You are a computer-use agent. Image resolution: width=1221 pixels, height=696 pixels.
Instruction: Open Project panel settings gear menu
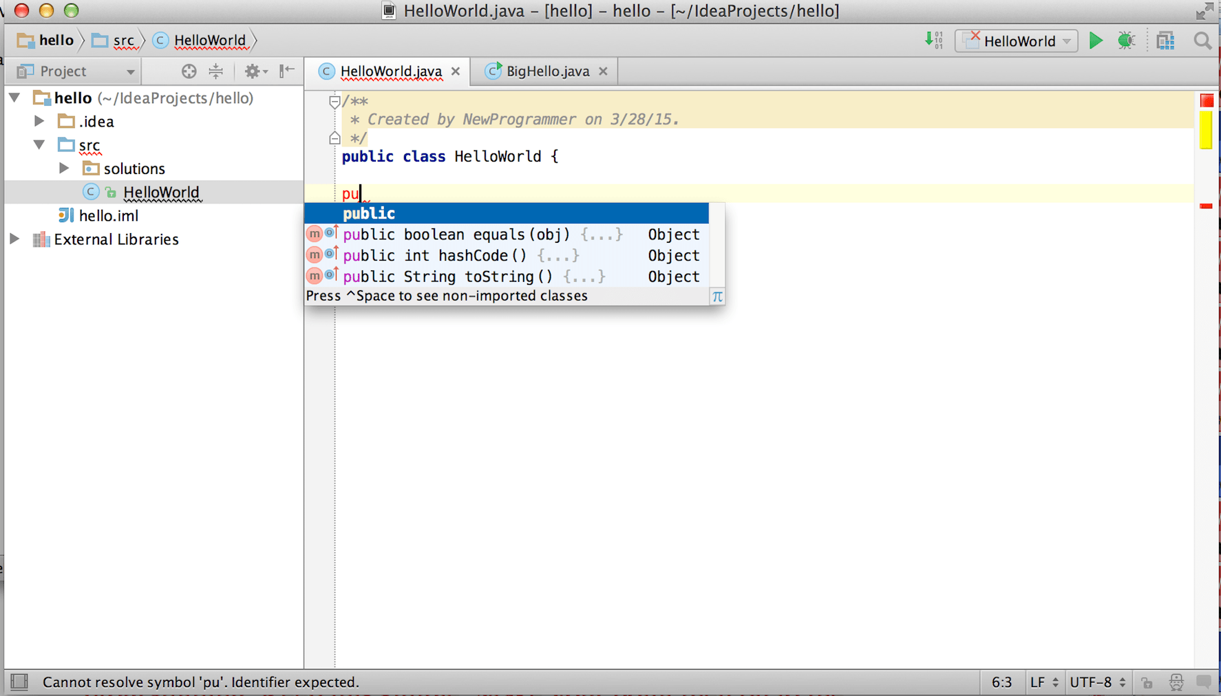click(x=255, y=71)
